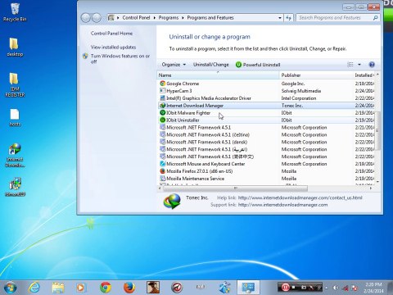Click the vertical scrollbar down arrow
The height and width of the screenshot is (295, 393).
click(x=377, y=181)
